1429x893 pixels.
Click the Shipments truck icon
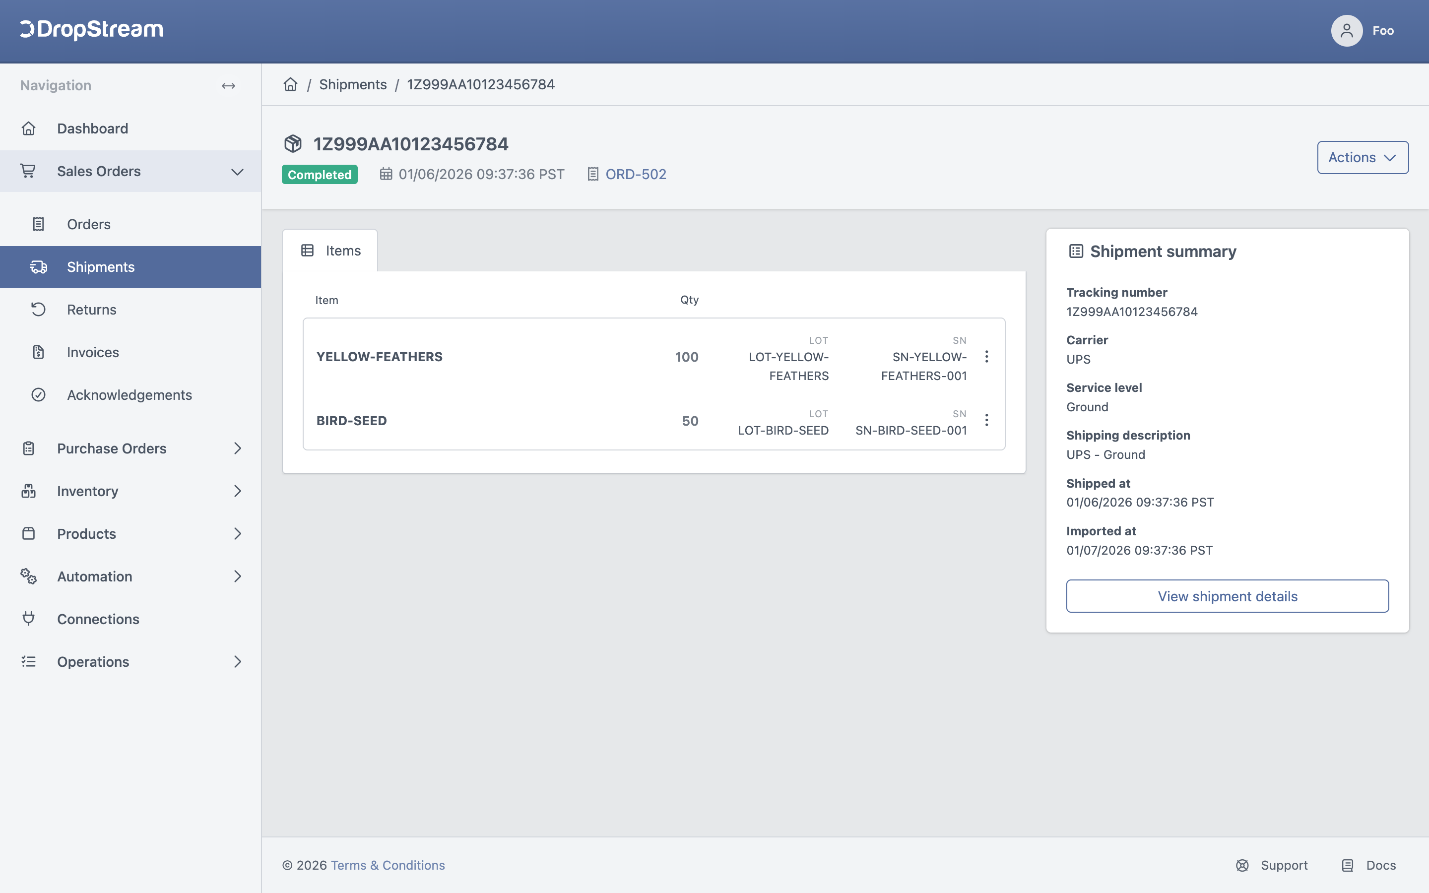[38, 267]
